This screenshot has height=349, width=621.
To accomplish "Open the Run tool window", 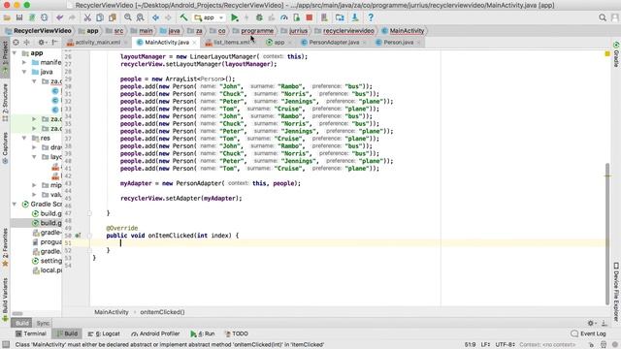I will tap(203, 333).
